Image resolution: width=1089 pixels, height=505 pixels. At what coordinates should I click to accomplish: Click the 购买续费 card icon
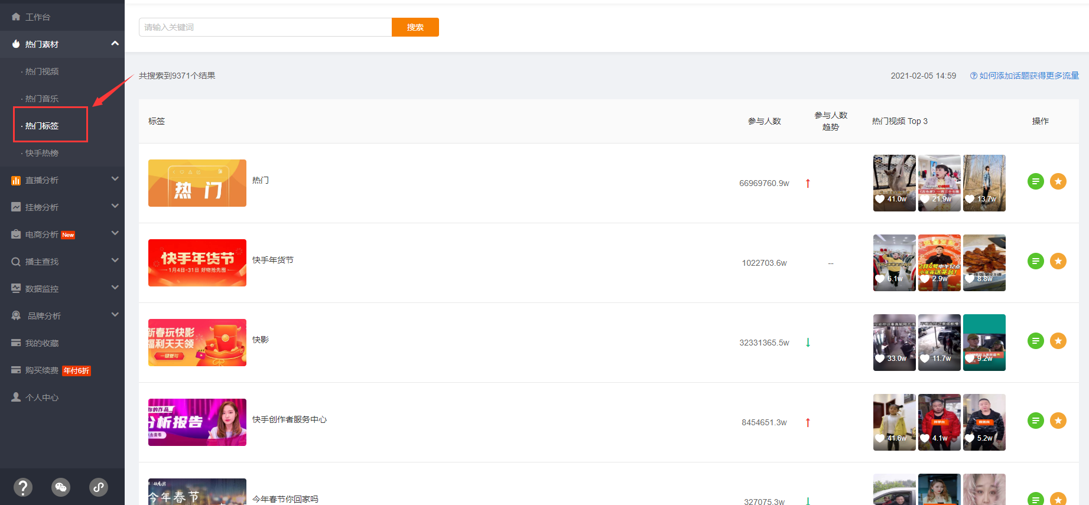pos(16,370)
